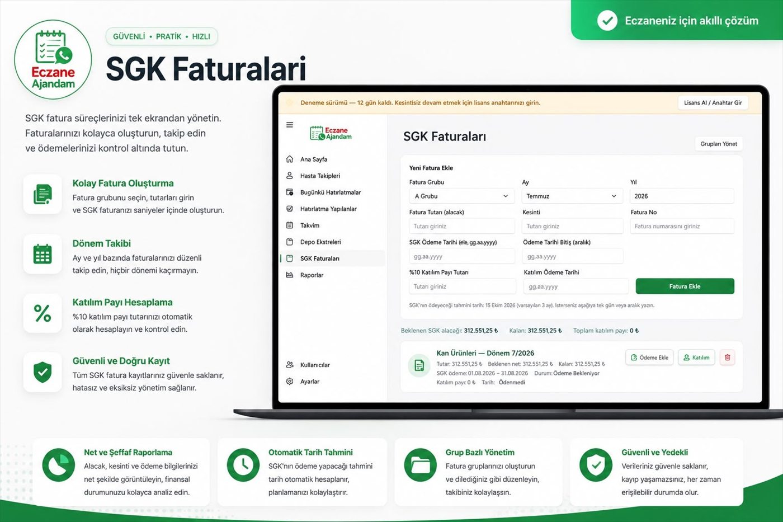
Task: Click the Lisans Al / Anahtar Gir button
Action: coord(713,102)
